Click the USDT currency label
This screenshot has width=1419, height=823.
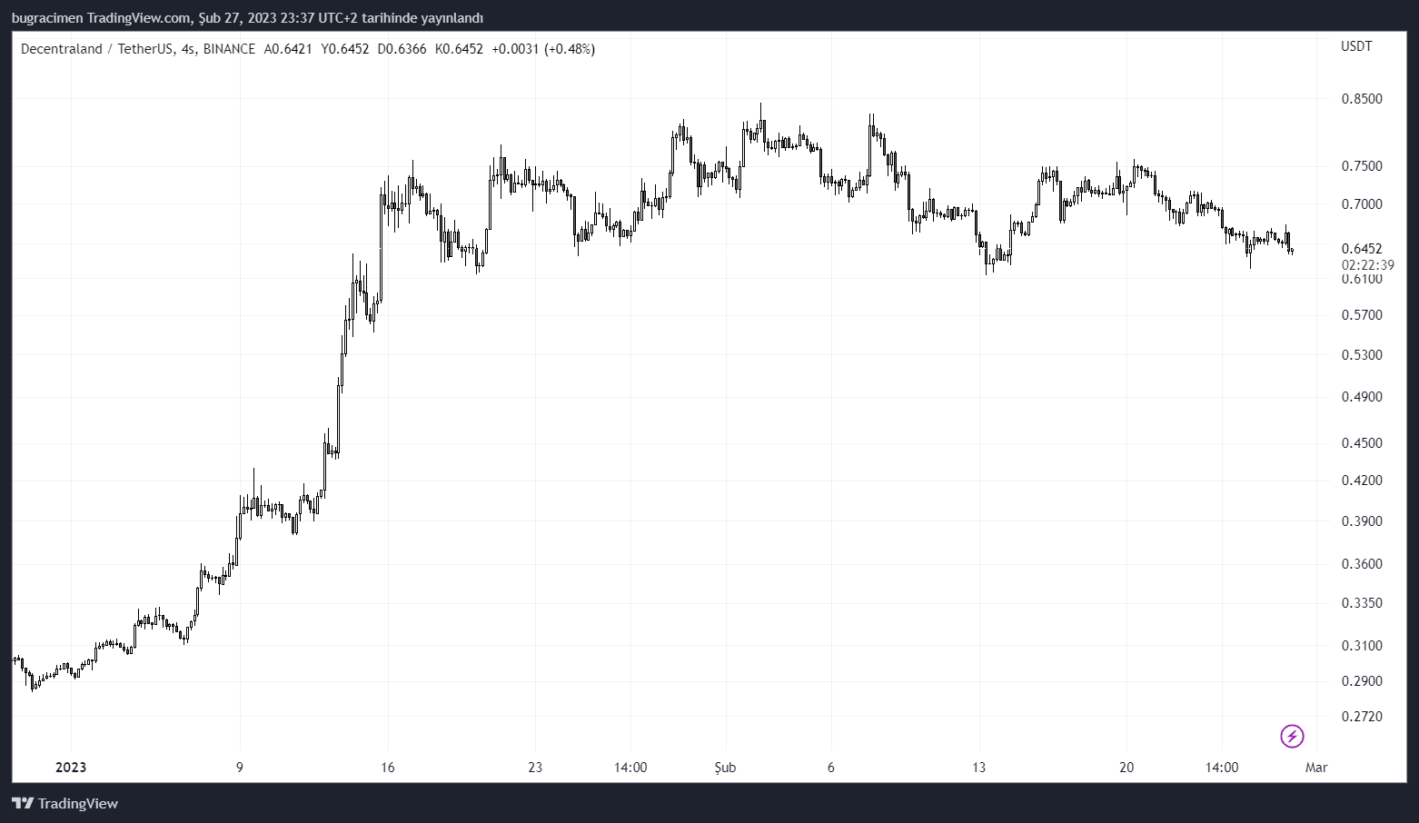[x=1356, y=46]
